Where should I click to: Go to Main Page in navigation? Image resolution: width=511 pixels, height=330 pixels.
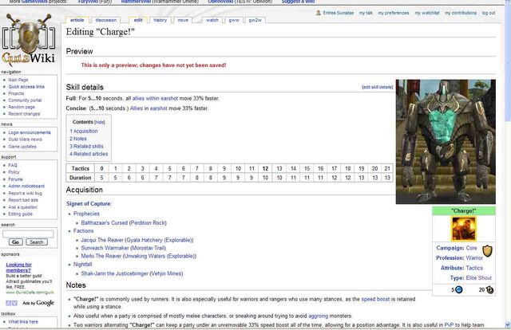[18, 80]
